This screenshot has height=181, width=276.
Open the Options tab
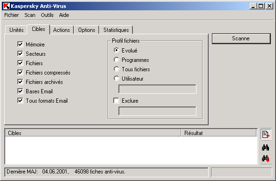point(87,30)
